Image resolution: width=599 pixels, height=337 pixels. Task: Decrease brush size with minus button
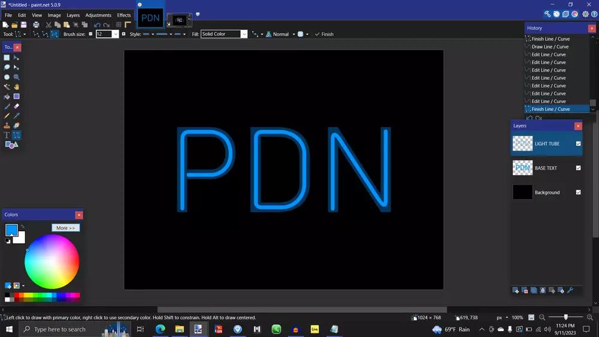click(90, 34)
